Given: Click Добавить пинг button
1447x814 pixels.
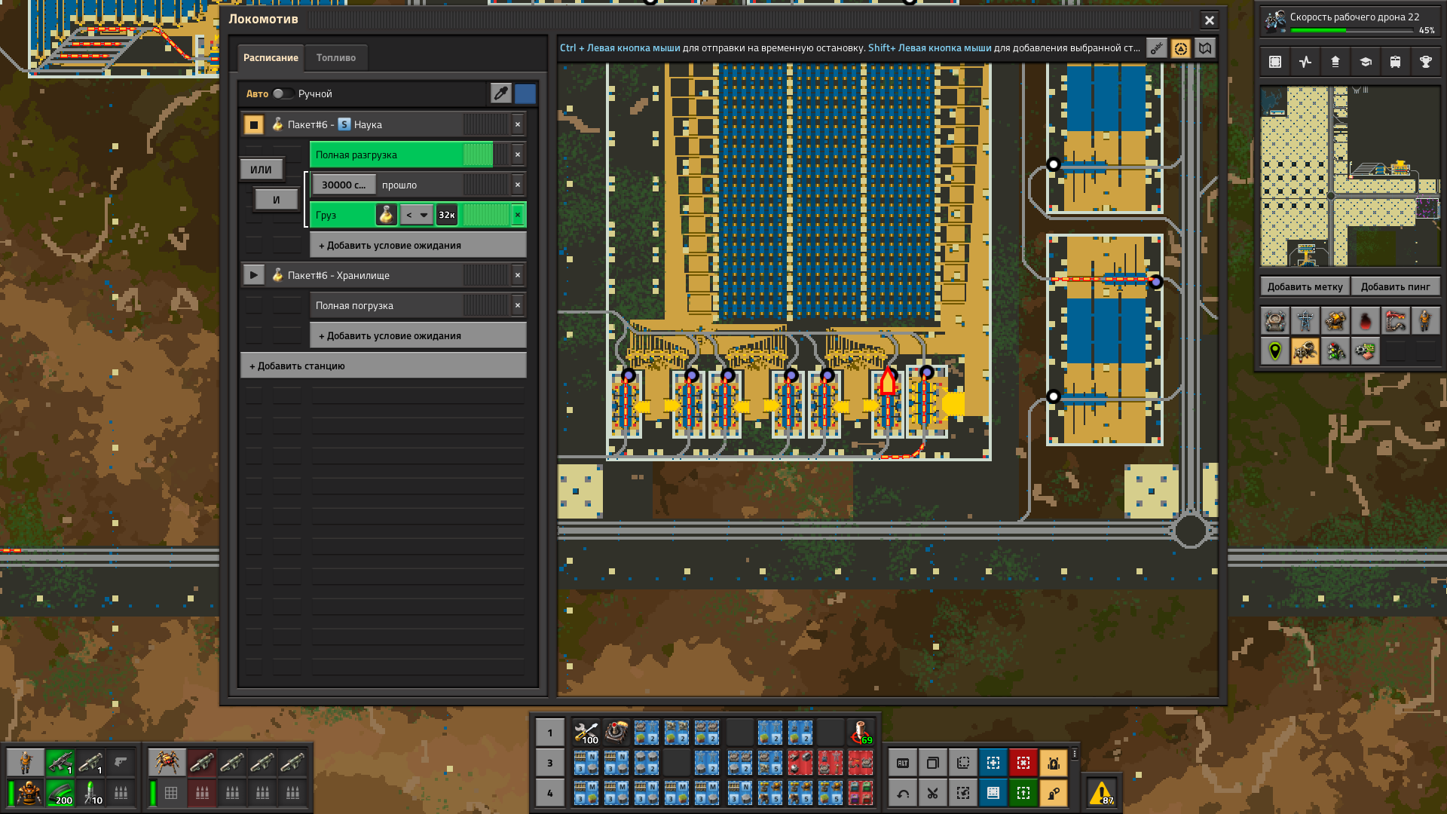Looking at the screenshot, I should click(1395, 286).
